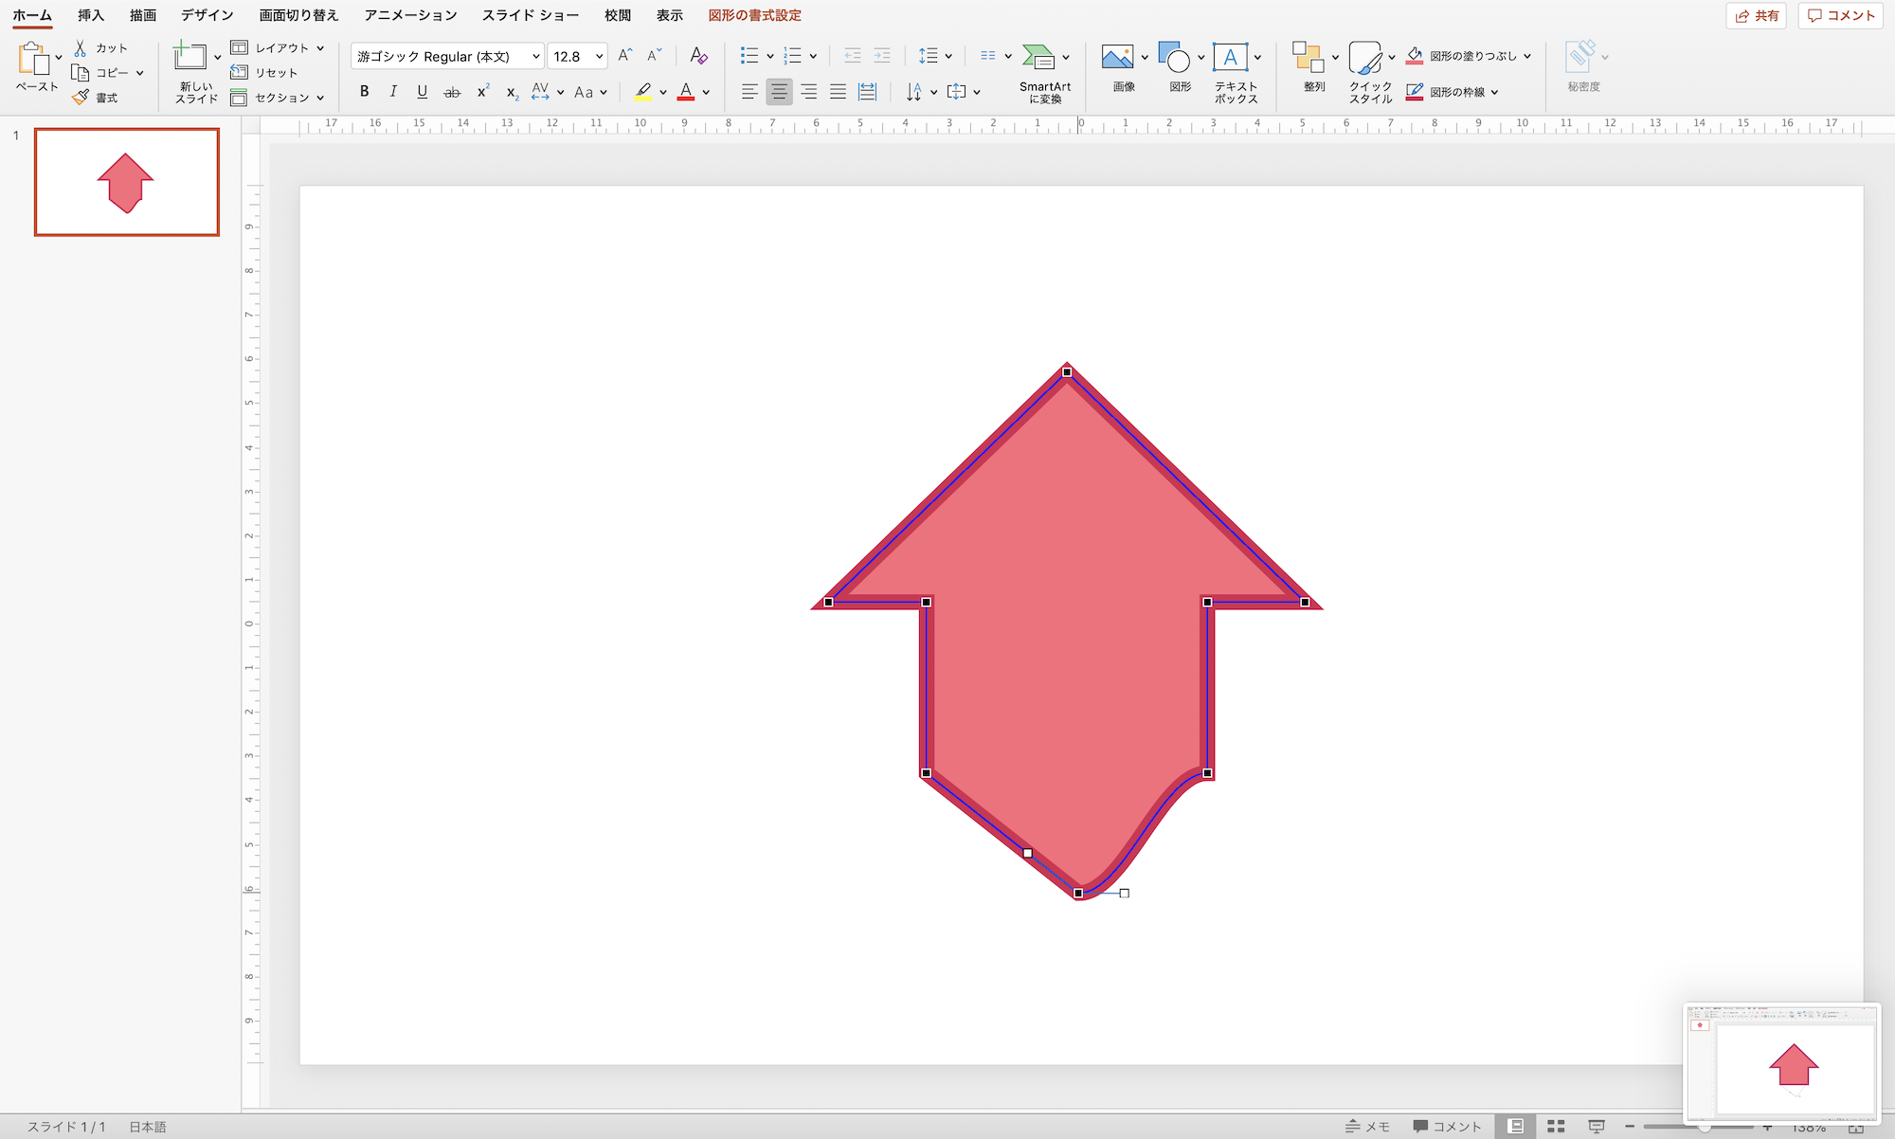Open highlight color dropdown arrow

[663, 92]
